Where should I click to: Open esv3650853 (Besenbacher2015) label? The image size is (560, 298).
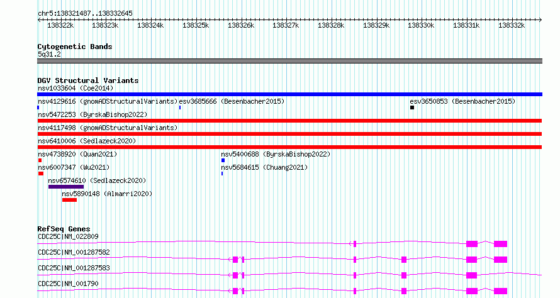pyautogui.click(x=462, y=101)
